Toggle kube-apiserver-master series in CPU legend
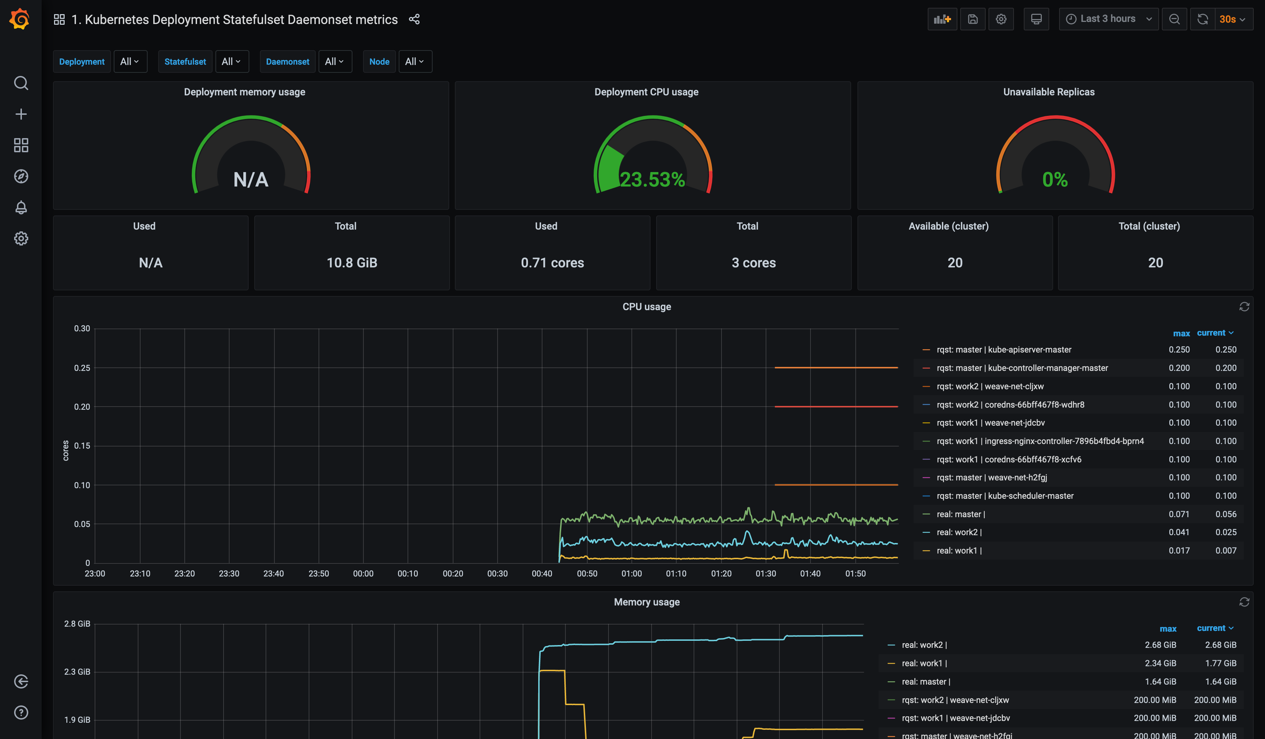 pos(1004,349)
